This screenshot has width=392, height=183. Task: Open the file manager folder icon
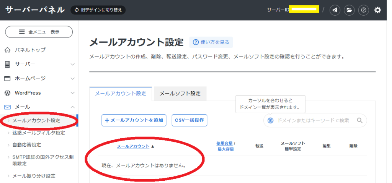349,10
